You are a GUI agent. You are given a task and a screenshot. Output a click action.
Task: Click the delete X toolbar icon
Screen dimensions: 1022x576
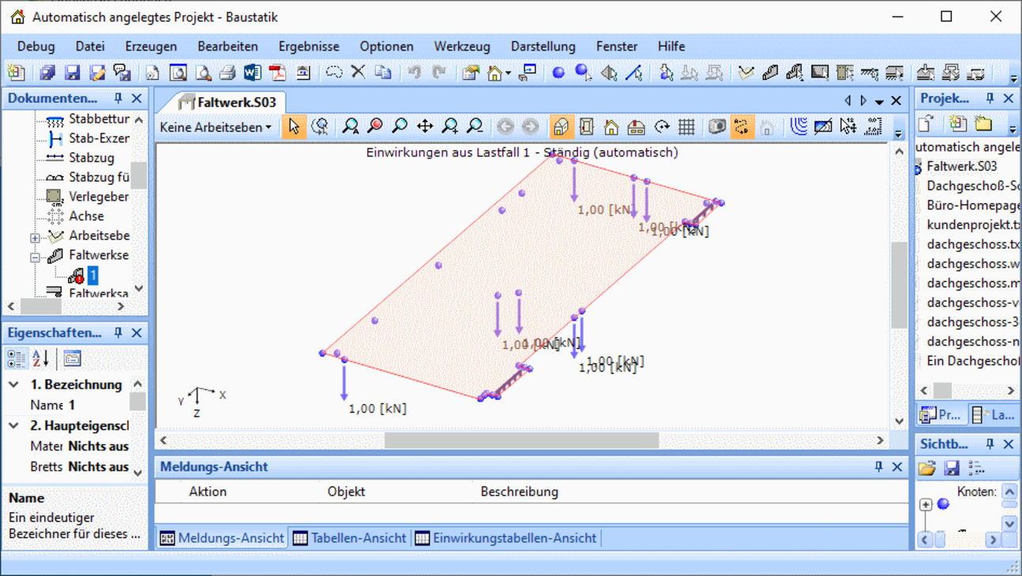pos(358,73)
